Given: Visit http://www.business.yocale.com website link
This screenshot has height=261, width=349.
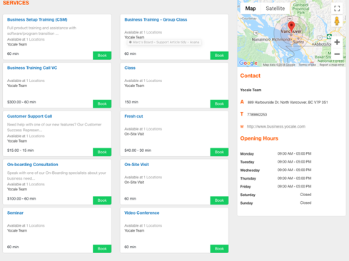Looking at the screenshot, I should coord(276,126).
